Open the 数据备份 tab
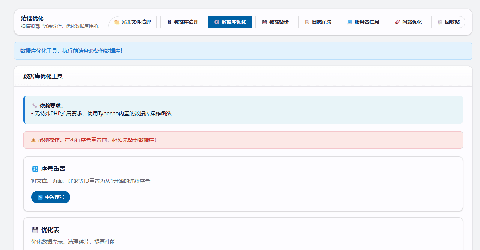Screen dimensions: 480x250 (x=275, y=22)
